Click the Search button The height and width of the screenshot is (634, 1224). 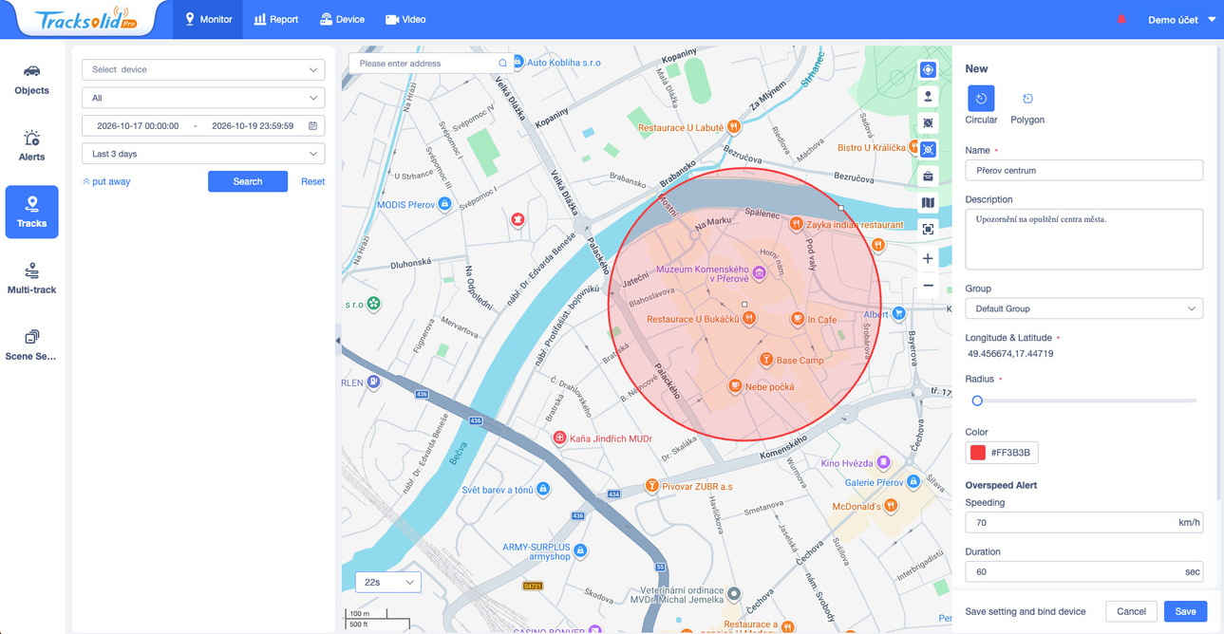tap(248, 181)
